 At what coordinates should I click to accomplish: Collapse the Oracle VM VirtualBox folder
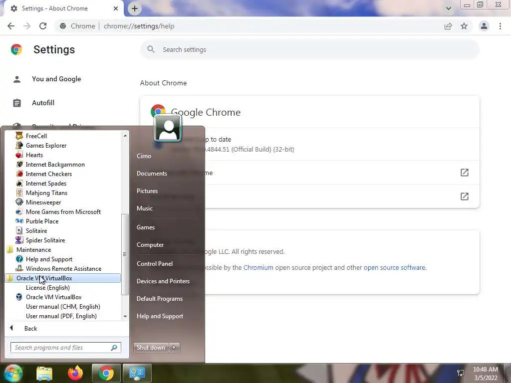point(63,278)
